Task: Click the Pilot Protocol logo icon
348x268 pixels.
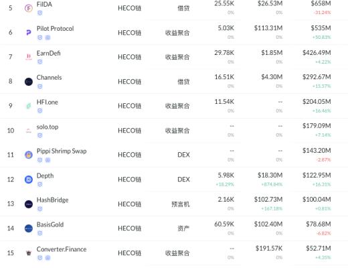Action: (x=29, y=33)
